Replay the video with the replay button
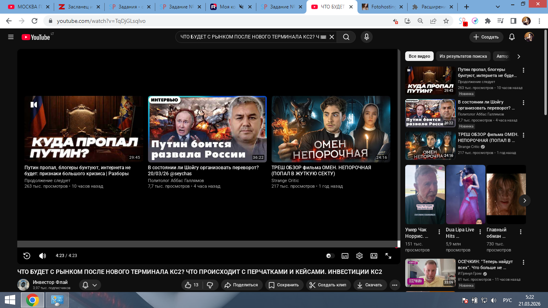 click(x=27, y=256)
